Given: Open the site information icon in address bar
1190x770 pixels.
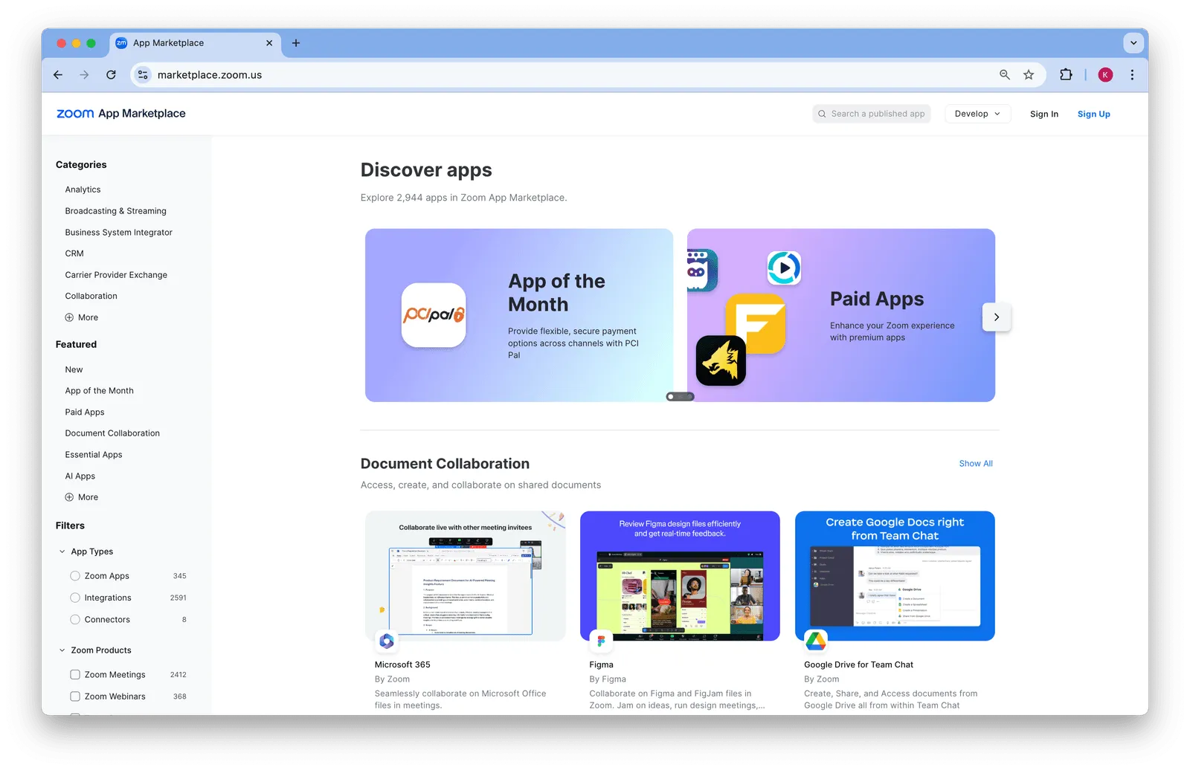Looking at the screenshot, I should click(143, 75).
